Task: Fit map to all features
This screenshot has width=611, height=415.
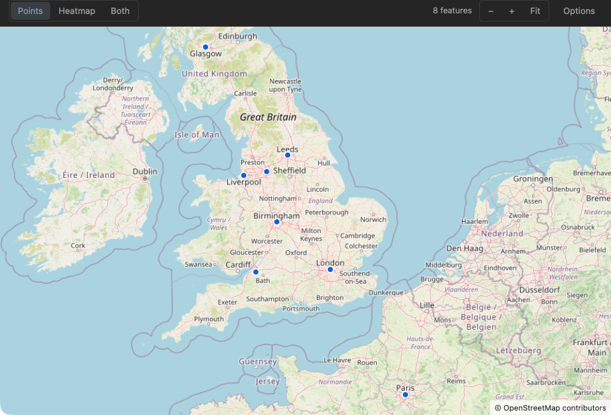Action: pos(535,11)
